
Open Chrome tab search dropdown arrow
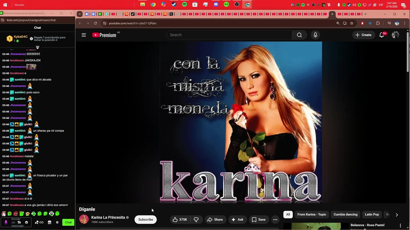[79, 14]
